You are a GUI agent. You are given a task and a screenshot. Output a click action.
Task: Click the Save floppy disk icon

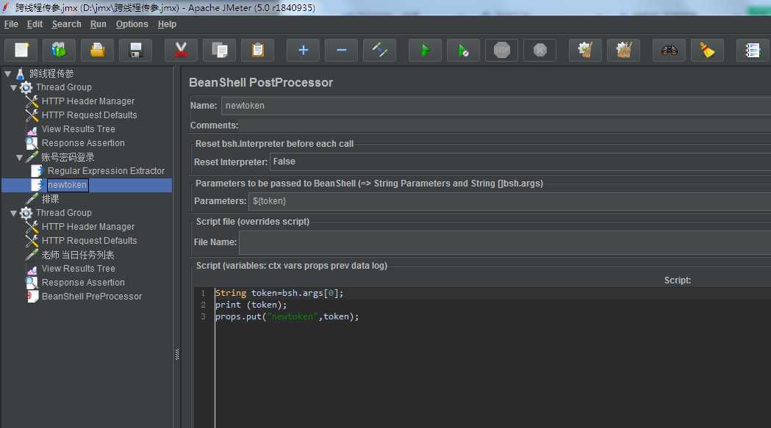pyautogui.click(x=136, y=50)
